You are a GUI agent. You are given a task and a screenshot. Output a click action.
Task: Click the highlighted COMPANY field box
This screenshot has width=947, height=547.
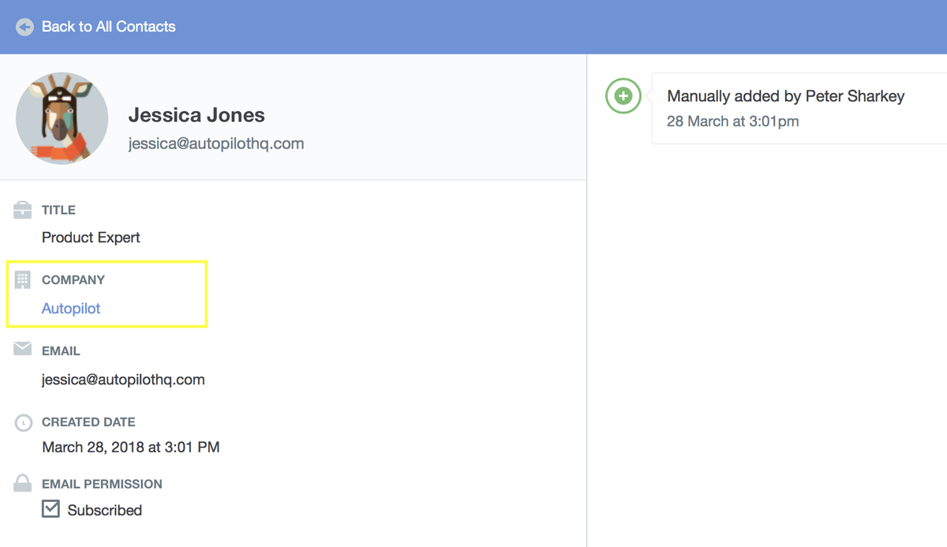(107, 294)
